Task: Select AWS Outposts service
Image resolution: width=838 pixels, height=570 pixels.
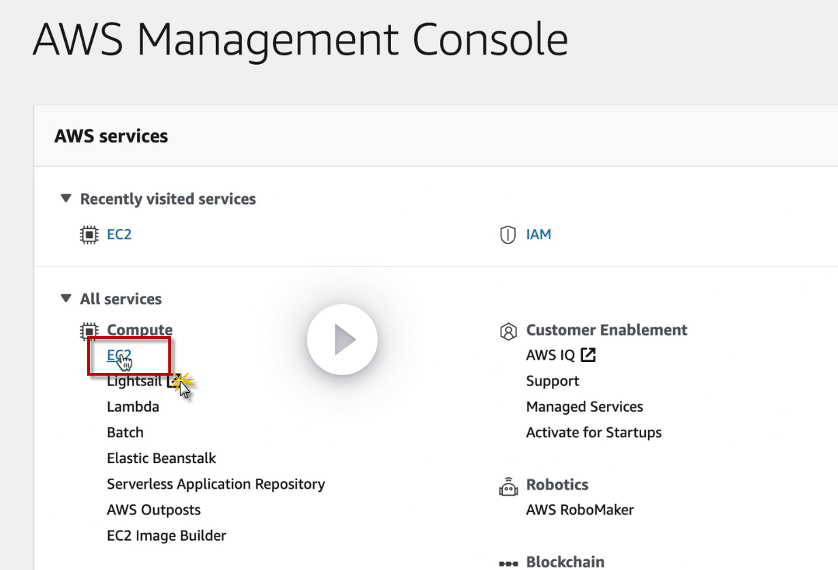Action: [x=153, y=510]
